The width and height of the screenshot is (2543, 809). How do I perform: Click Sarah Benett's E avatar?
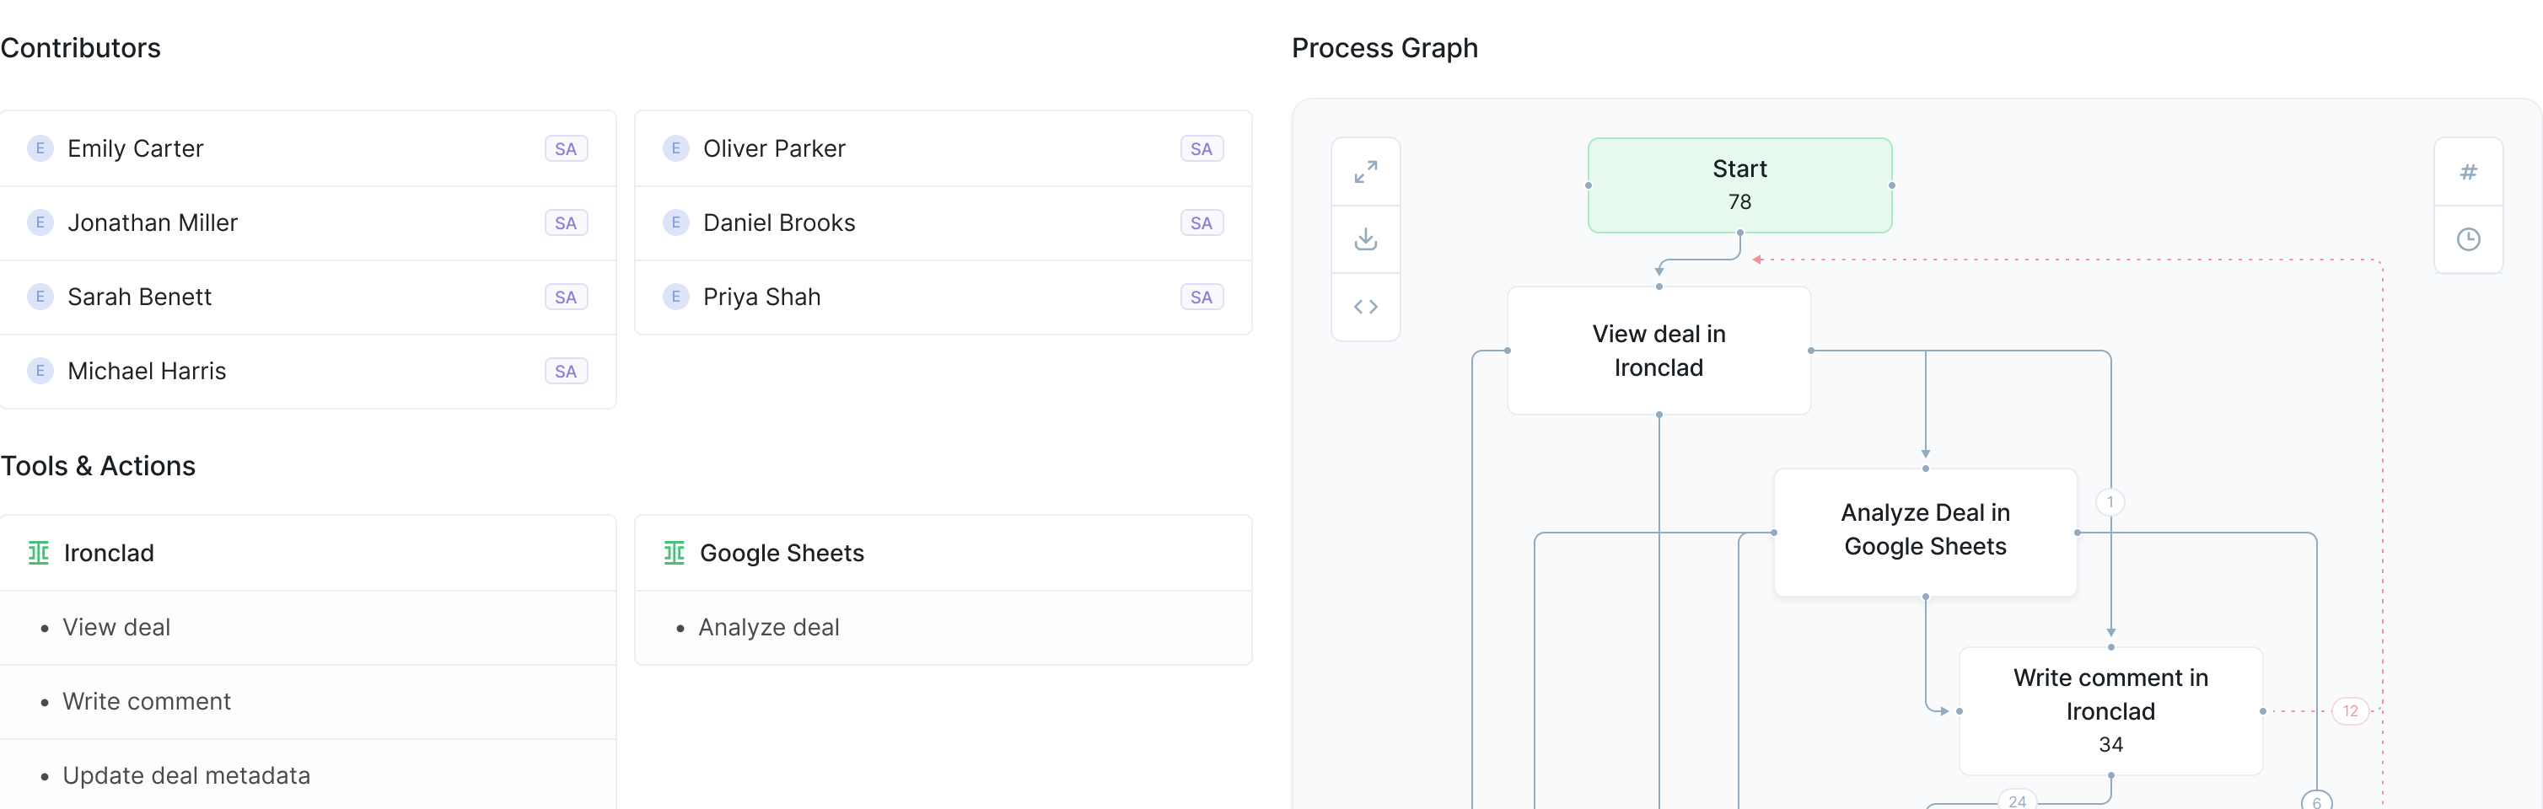(40, 296)
